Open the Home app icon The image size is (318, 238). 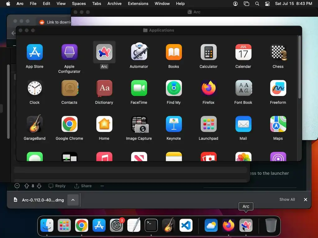coord(104,124)
